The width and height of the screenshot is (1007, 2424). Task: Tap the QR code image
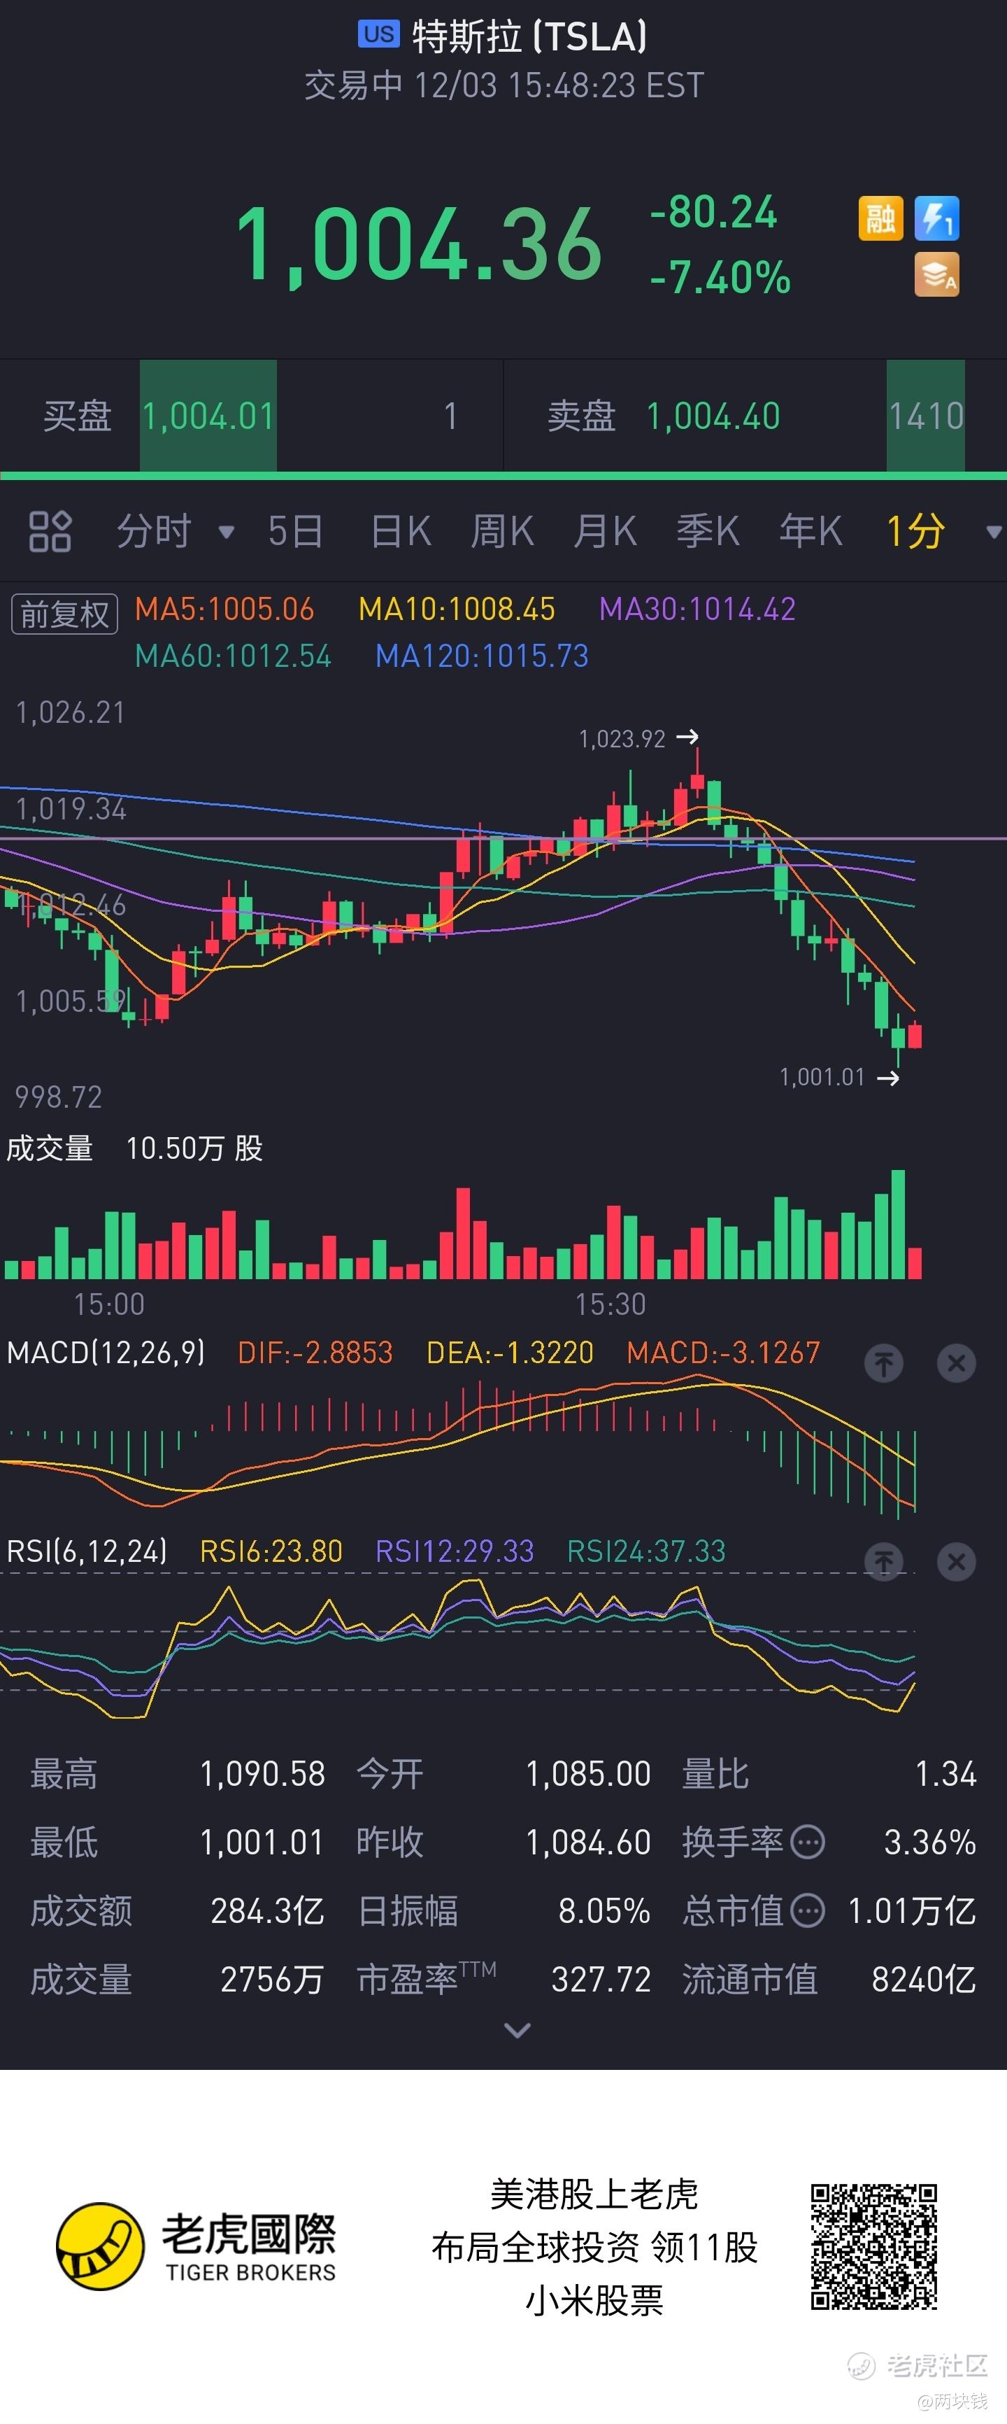[873, 2246]
